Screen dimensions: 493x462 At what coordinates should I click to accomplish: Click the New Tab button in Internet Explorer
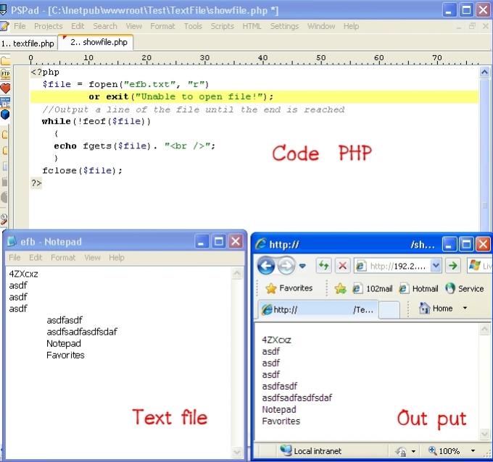coord(389,310)
